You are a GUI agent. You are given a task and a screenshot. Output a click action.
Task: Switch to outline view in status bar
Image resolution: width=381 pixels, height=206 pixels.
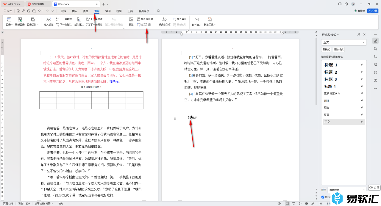click(294, 204)
